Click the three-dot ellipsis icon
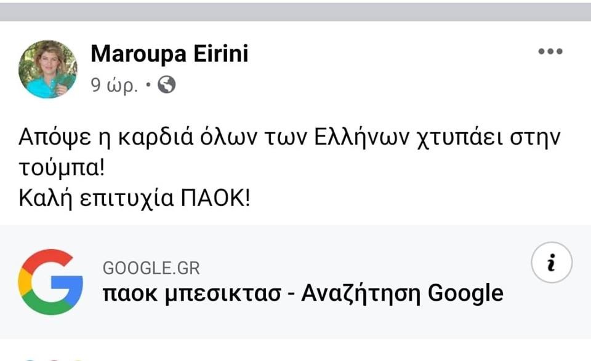The width and height of the screenshot is (591, 361). 550,50
